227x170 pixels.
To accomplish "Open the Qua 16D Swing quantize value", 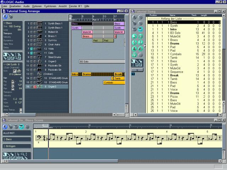I will (15, 27).
